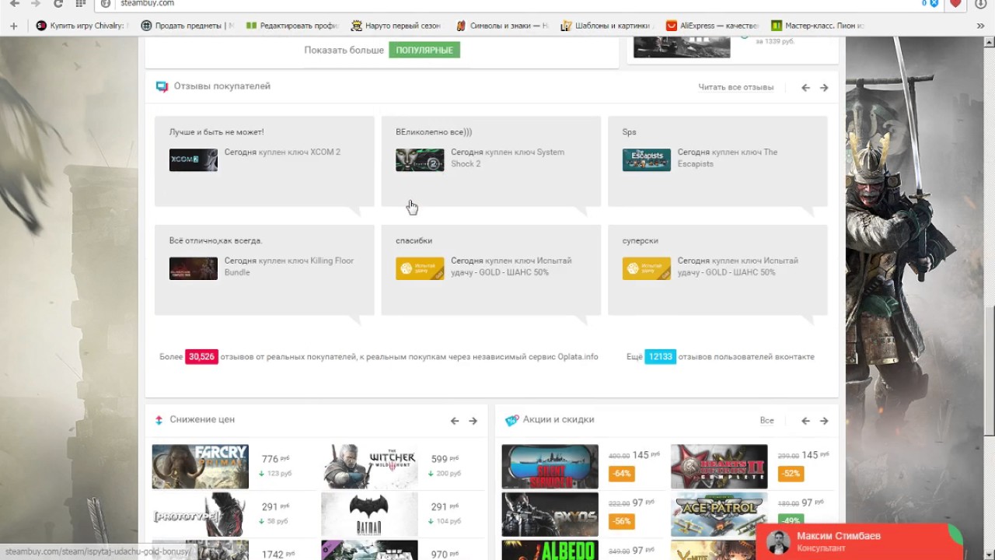Open the Killing Floor Bundle review thumbnail
The image size is (995, 560).
(x=194, y=268)
